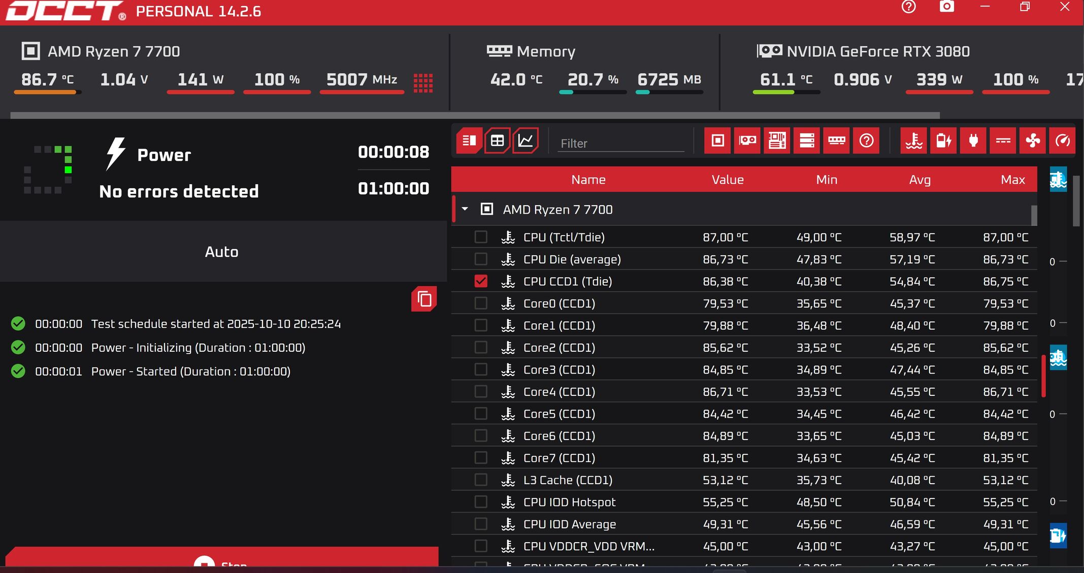
Task: Click the GPU sensor filter icon
Action: 747,141
